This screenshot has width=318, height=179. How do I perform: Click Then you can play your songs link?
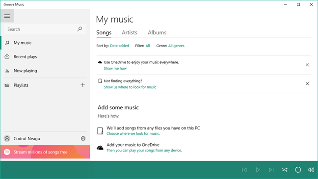[x=144, y=151]
